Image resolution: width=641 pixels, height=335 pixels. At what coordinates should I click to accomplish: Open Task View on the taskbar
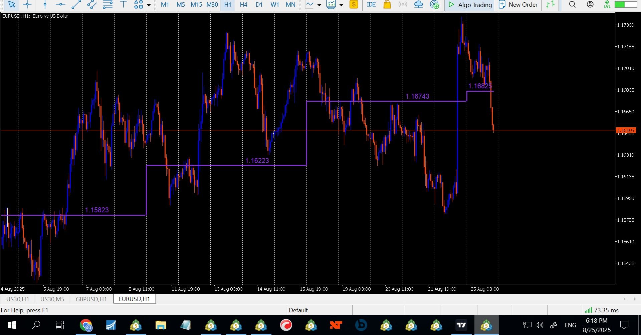60,325
